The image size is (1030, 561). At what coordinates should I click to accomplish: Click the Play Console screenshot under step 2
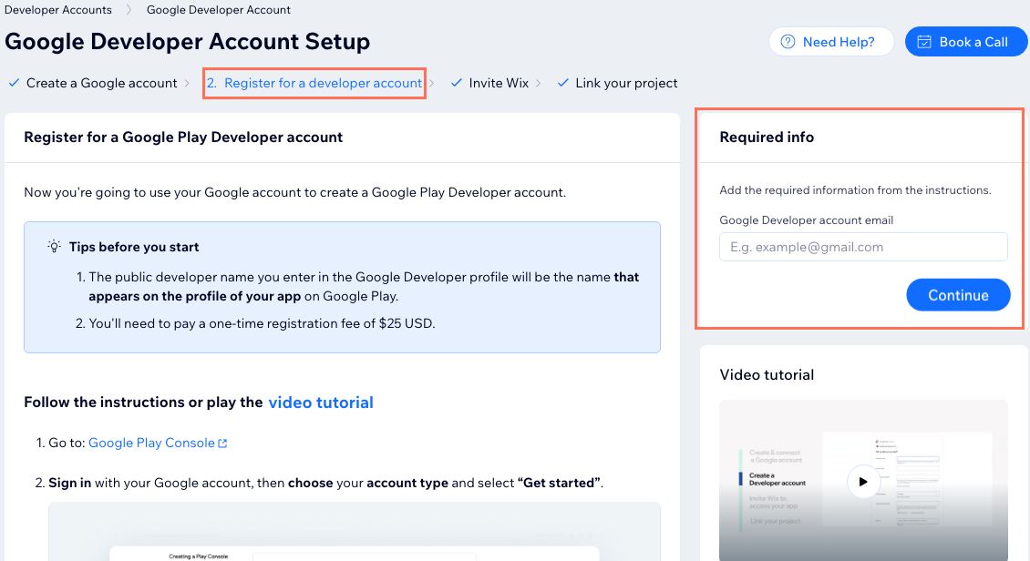(x=354, y=532)
